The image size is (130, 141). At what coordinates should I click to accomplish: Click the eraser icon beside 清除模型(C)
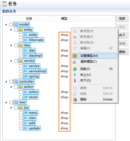pos(75,62)
